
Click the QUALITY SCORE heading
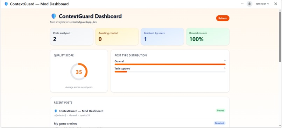tap(64, 55)
